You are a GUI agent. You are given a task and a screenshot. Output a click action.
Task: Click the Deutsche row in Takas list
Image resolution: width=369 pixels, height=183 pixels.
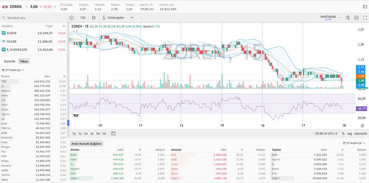pos(34,137)
